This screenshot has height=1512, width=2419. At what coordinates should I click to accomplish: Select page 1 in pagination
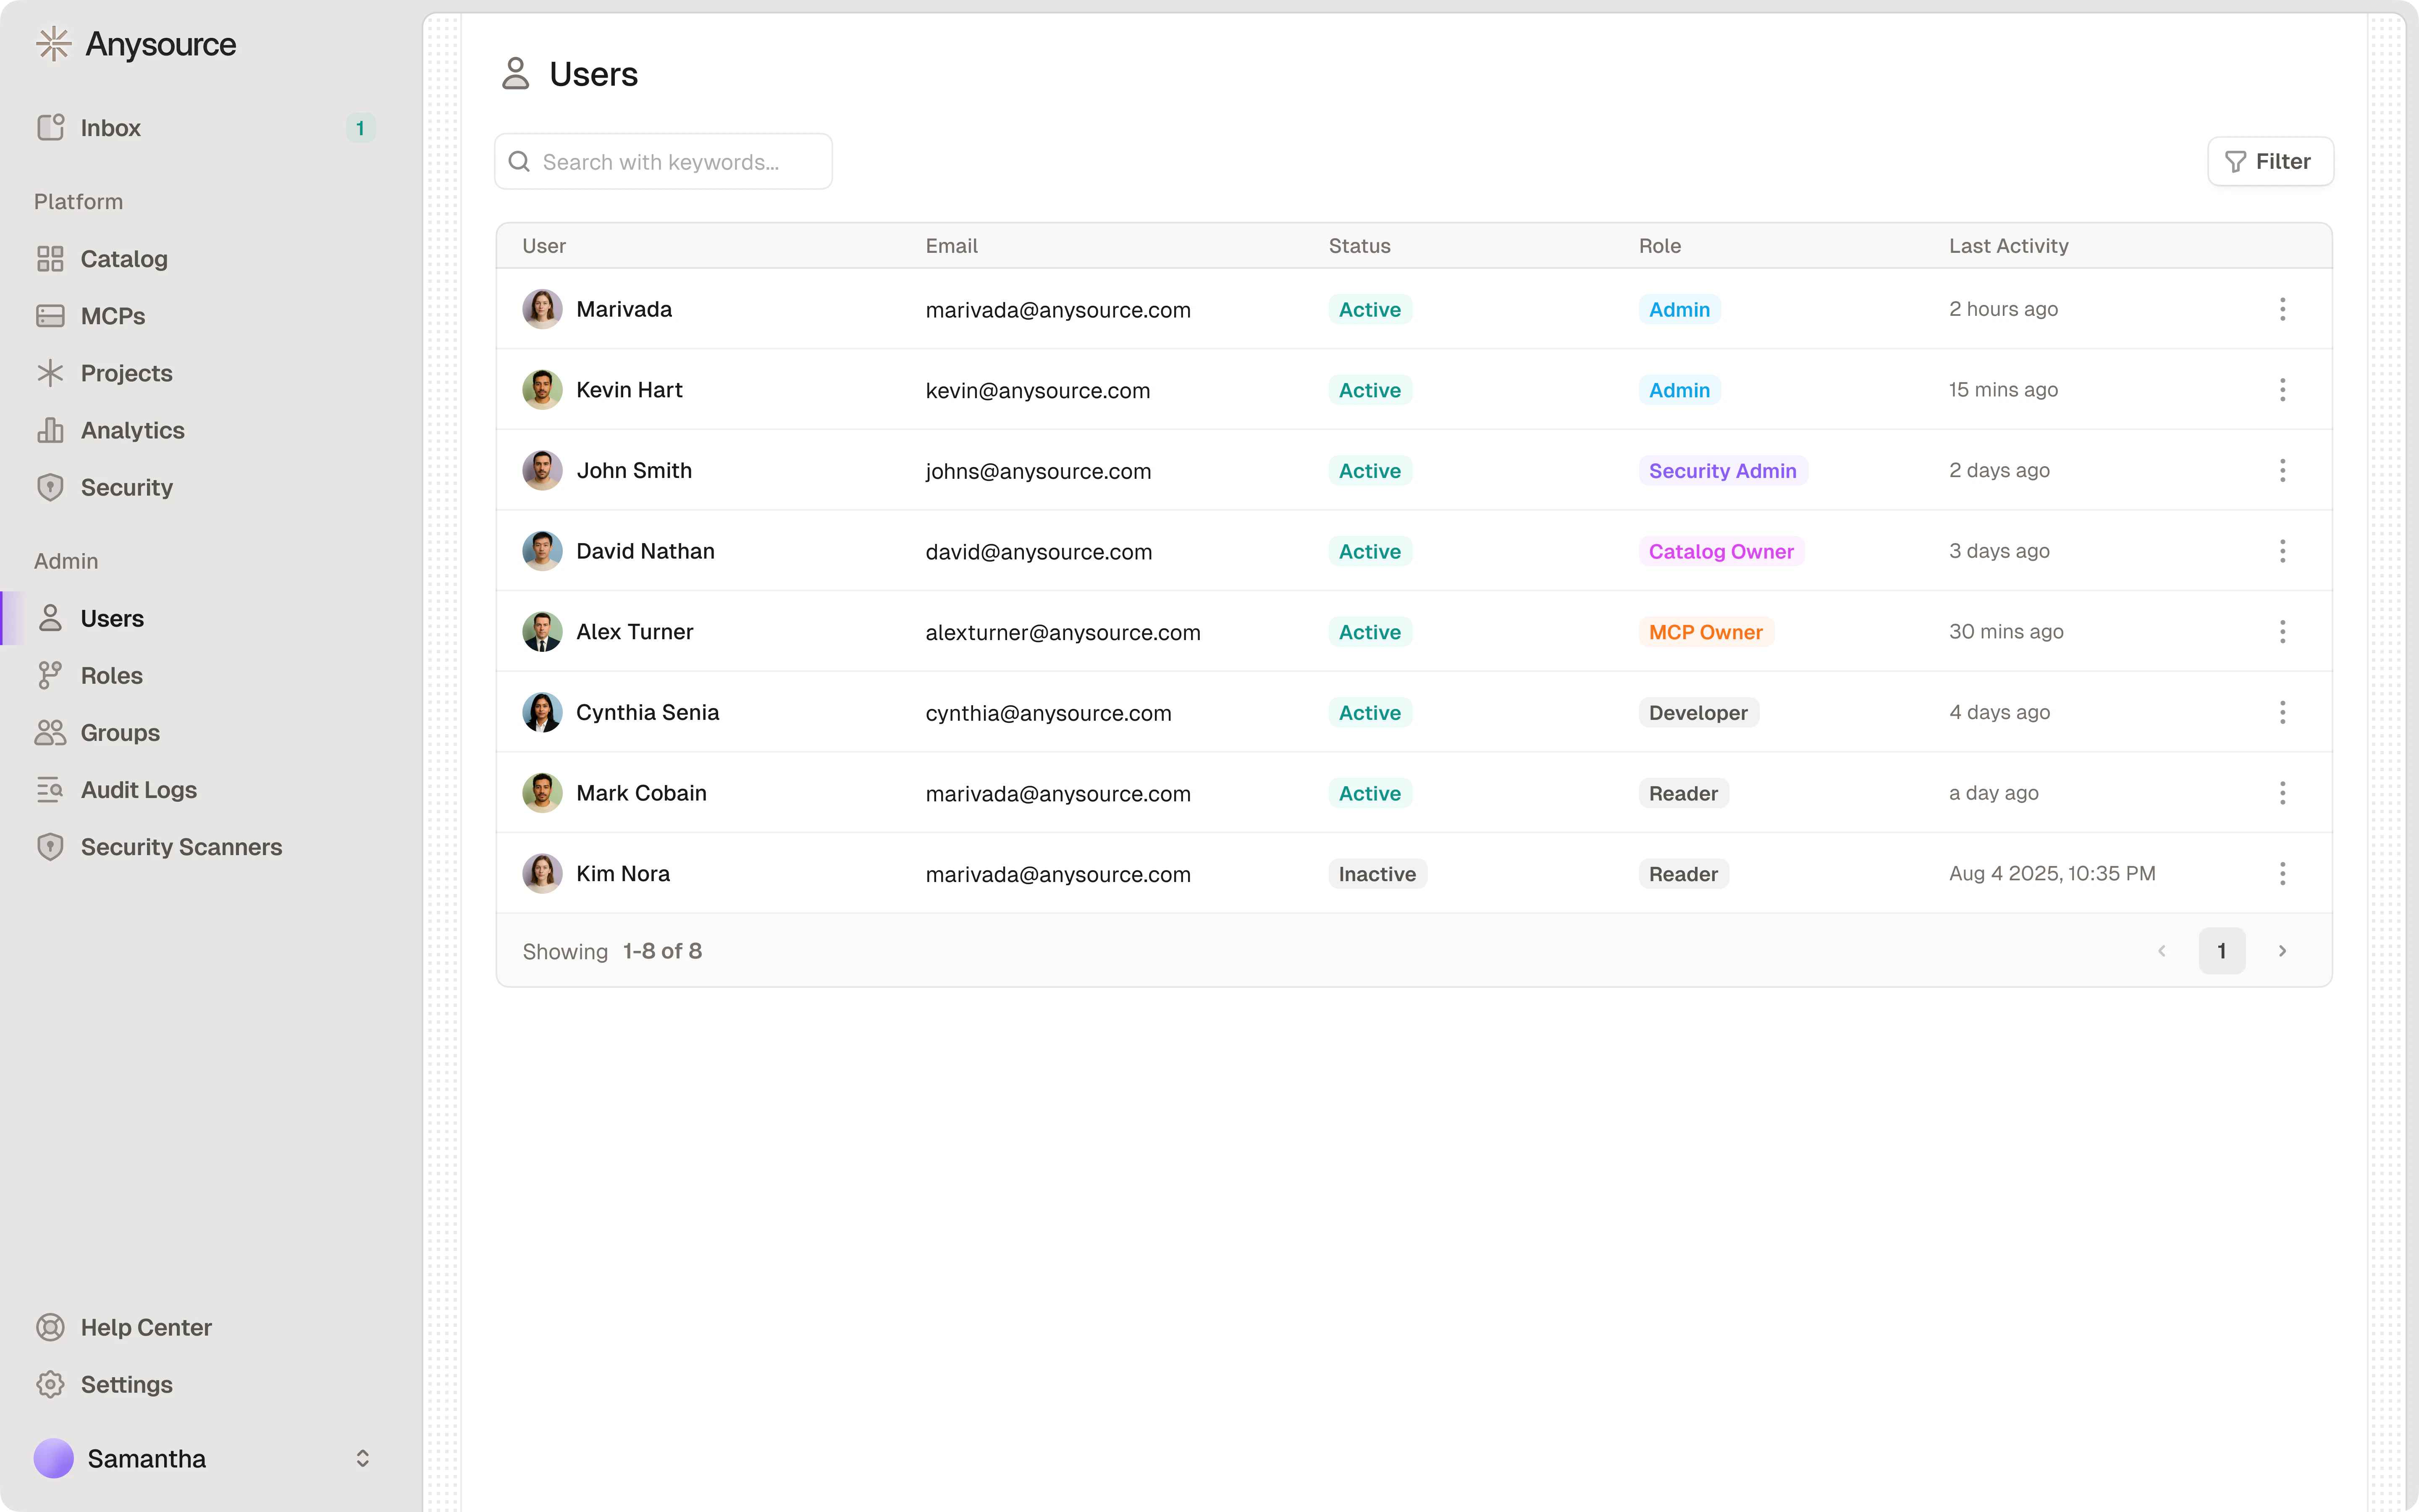(2221, 951)
